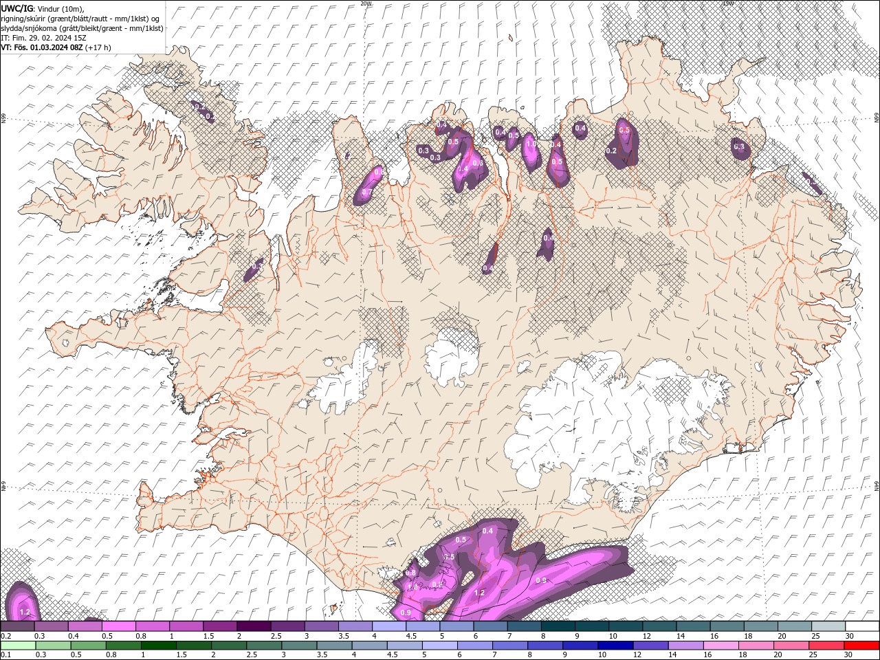Click the bright red 30 swatch in bottom legend row
Image resolution: width=880 pixels, height=660 pixels.
861,646
